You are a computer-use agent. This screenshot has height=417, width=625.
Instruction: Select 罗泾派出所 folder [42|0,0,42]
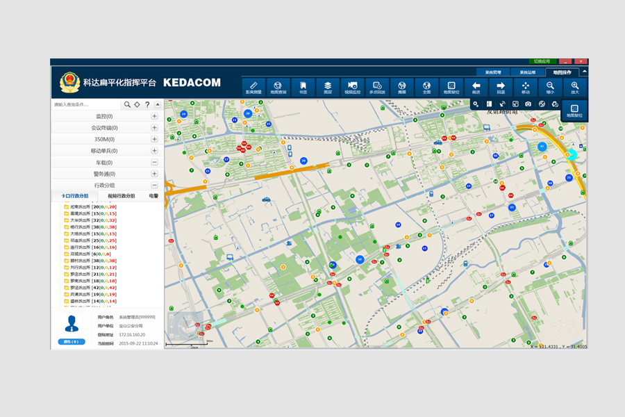pos(90,288)
